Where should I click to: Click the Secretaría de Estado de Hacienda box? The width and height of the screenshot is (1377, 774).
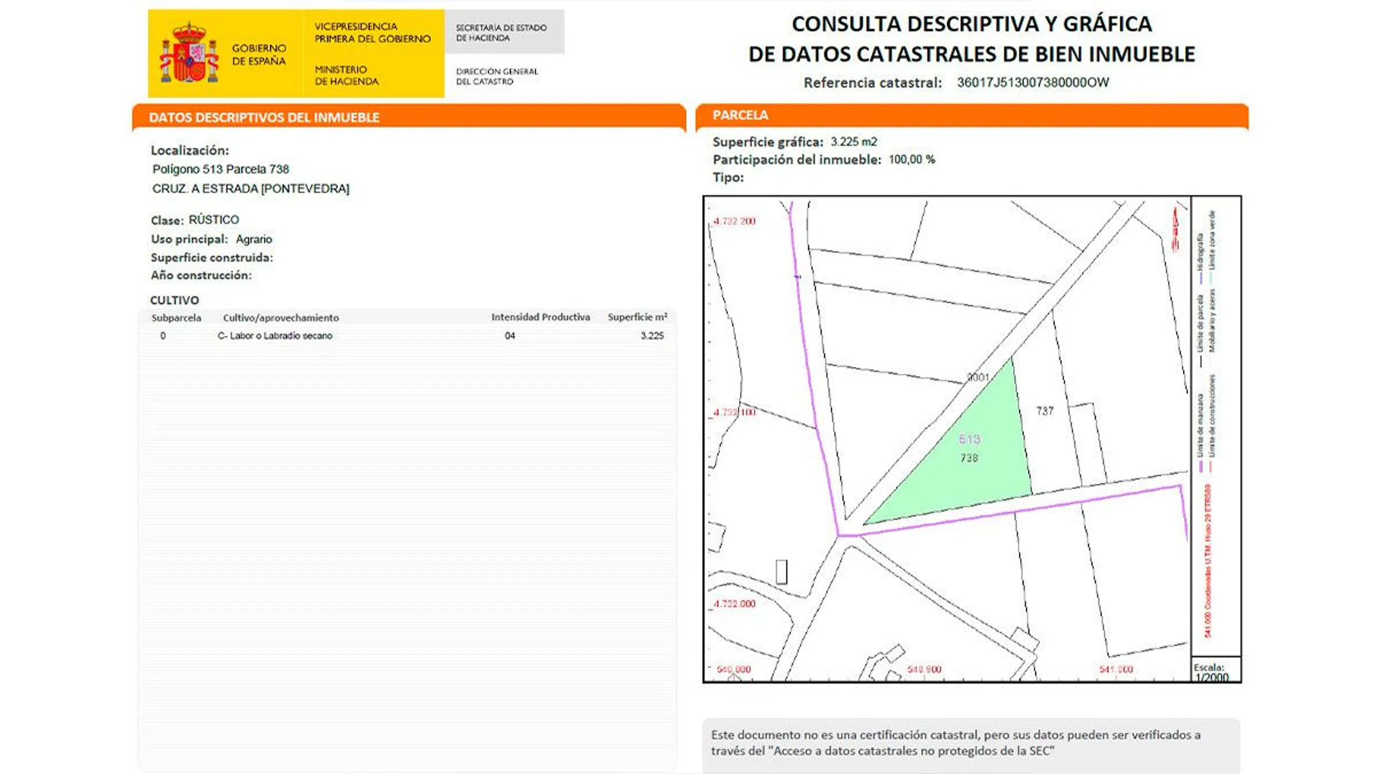[501, 33]
